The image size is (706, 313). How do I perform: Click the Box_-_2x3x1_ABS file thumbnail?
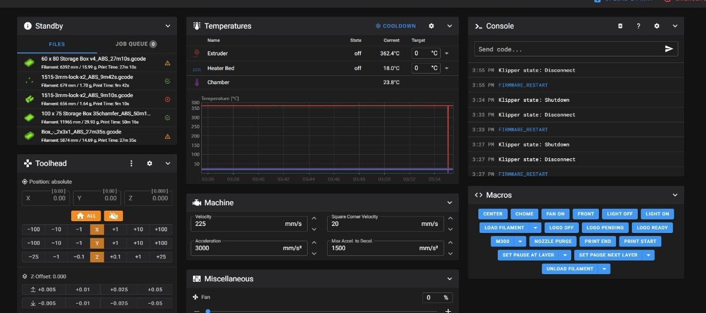coord(29,135)
